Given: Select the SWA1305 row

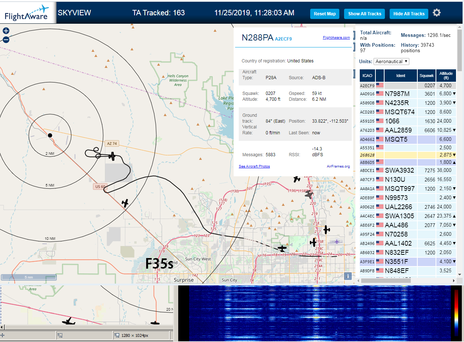Looking at the screenshot, I should pos(408,216).
